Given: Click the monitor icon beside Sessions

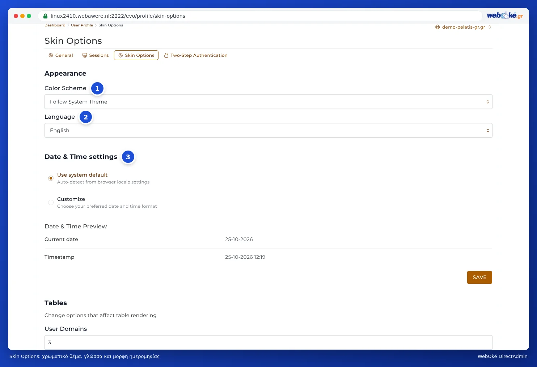Looking at the screenshot, I should click(x=85, y=55).
